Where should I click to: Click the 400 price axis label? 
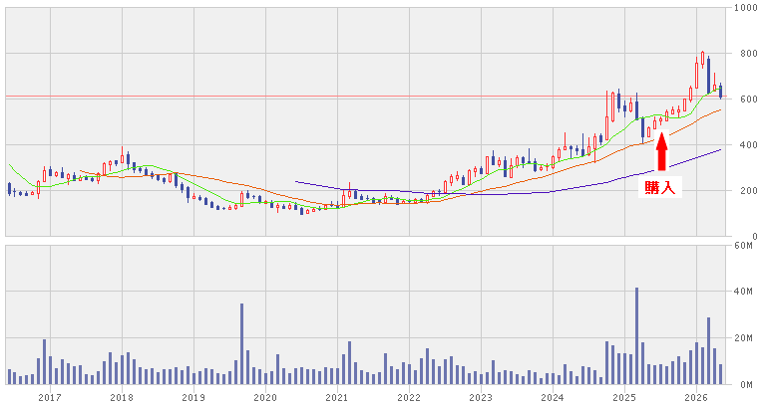coord(749,144)
